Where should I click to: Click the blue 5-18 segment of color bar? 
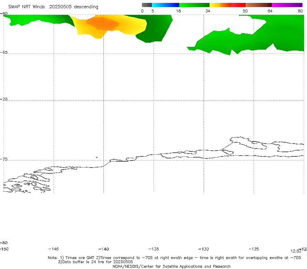tap(166, 5)
